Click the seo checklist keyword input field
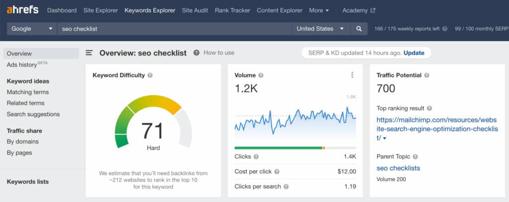 pyautogui.click(x=174, y=28)
